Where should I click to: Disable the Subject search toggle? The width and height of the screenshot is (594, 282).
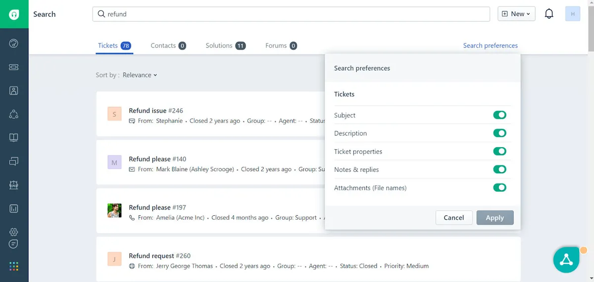[499, 115]
